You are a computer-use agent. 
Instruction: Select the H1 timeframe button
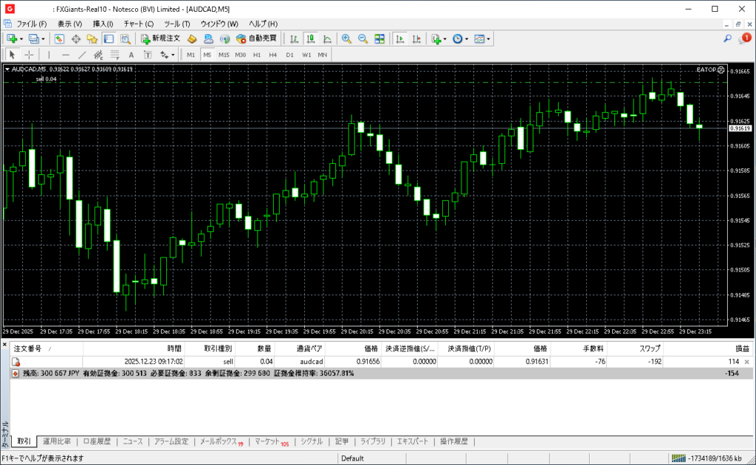[257, 55]
